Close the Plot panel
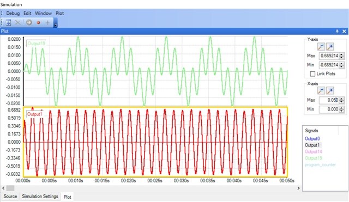The width and height of the screenshot is (349, 202). click(x=344, y=32)
